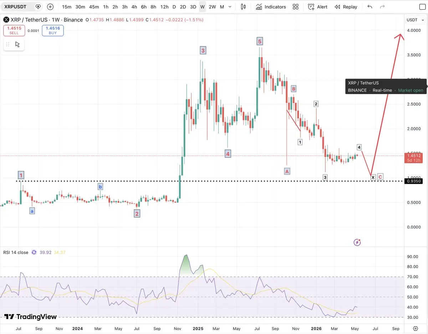
Task: Click the undo arrow
Action: pyautogui.click(x=370, y=7)
